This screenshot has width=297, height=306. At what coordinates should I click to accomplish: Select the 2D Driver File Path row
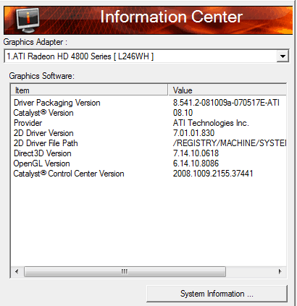click(x=148, y=143)
